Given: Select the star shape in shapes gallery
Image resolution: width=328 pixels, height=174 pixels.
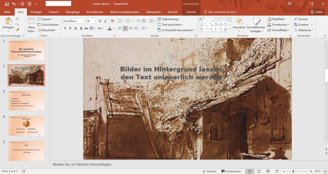Looking at the screenshot, I should pos(225,29).
